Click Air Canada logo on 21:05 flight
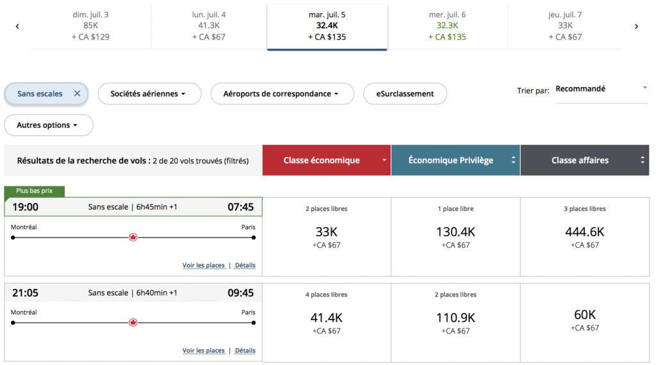 [133, 323]
